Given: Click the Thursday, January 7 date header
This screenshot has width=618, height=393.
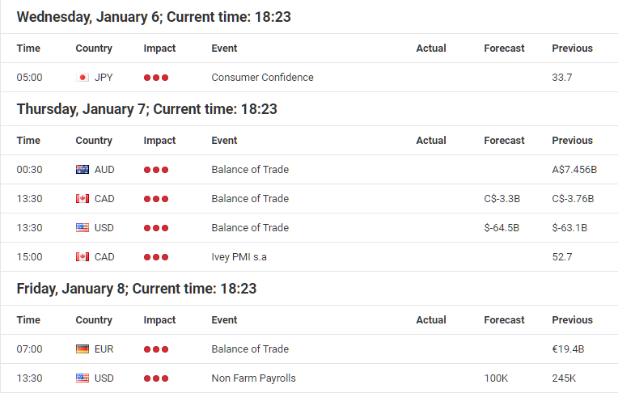Looking at the screenshot, I should coord(146,109).
